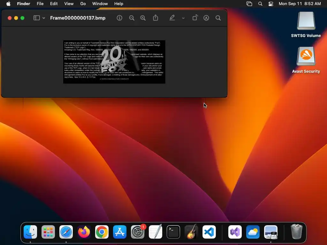Zoom in on the image
Screen dimensions: 327x245
[x=143, y=18]
